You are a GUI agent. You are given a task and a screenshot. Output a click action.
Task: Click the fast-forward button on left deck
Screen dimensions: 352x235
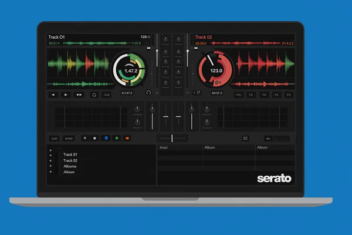coord(79,94)
